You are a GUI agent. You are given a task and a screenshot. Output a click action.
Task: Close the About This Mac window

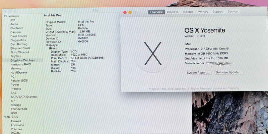(x=125, y=12)
